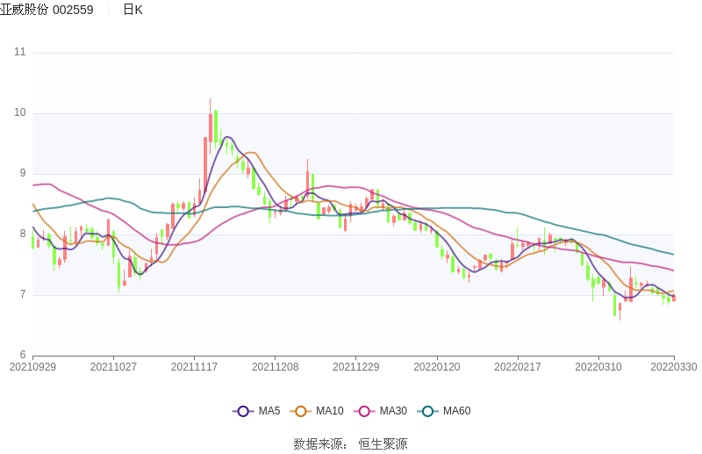Click the y-axis price label 11
This screenshot has height=454, width=702.
click(20, 53)
